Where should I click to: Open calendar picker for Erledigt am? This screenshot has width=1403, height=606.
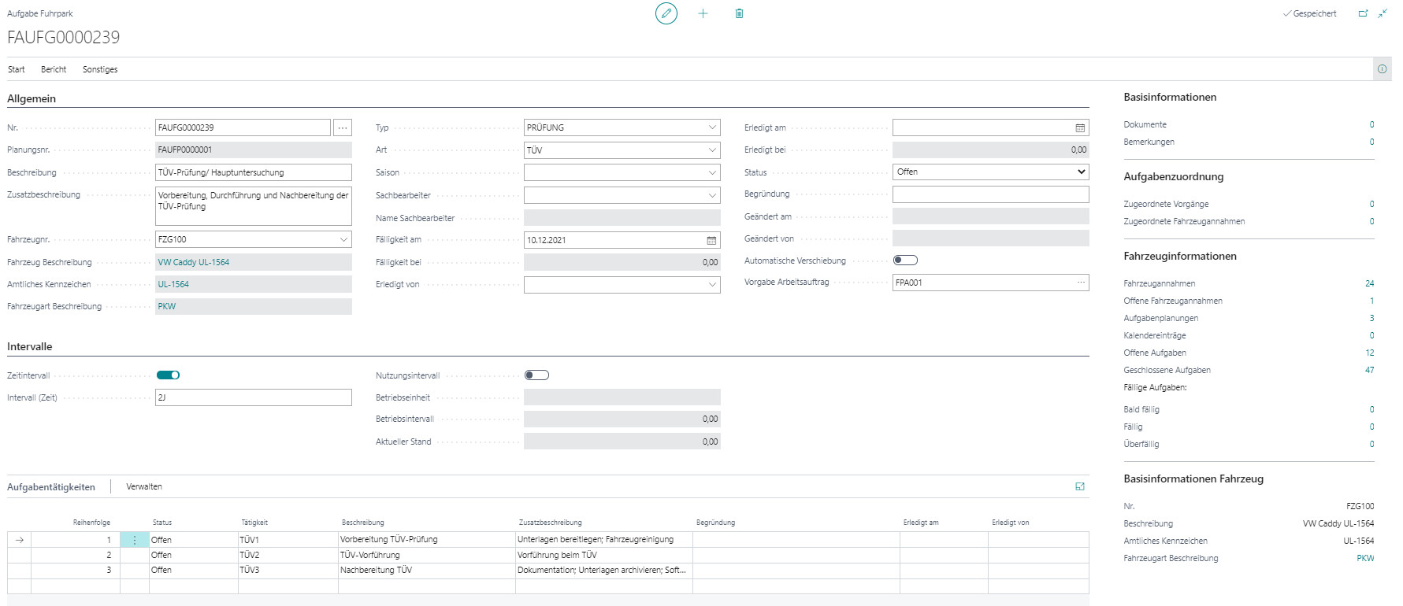click(1080, 127)
